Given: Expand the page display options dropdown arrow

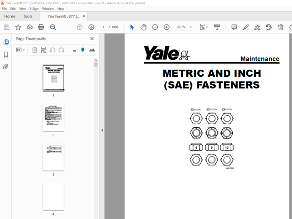Looking at the screenshot, I should coord(207,27).
